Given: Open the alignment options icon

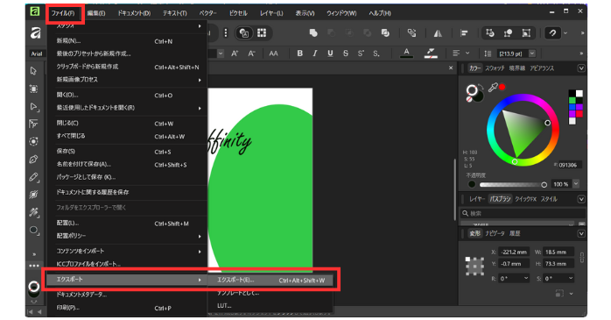Looking at the screenshot, I should (464, 33).
